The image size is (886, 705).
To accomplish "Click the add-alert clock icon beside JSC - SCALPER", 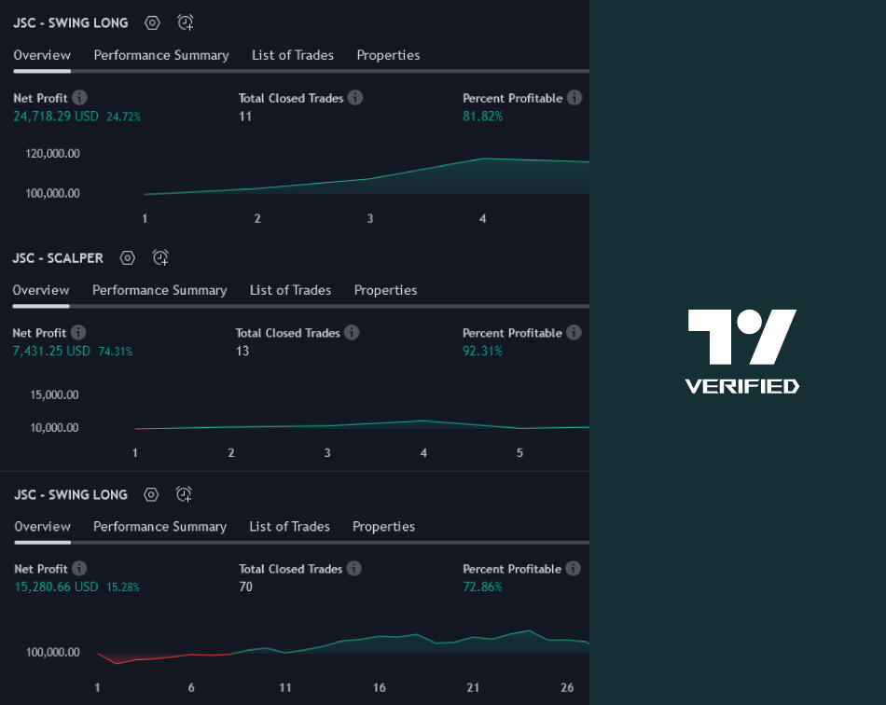I will pos(160,257).
